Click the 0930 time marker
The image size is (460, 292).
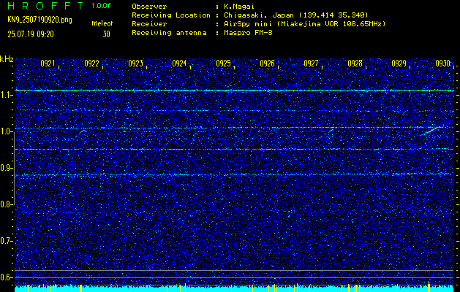click(x=442, y=64)
